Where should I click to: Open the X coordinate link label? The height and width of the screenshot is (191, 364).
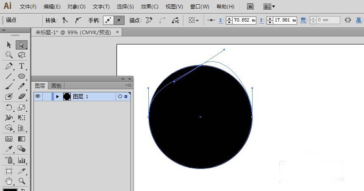pyautogui.click(x=221, y=20)
